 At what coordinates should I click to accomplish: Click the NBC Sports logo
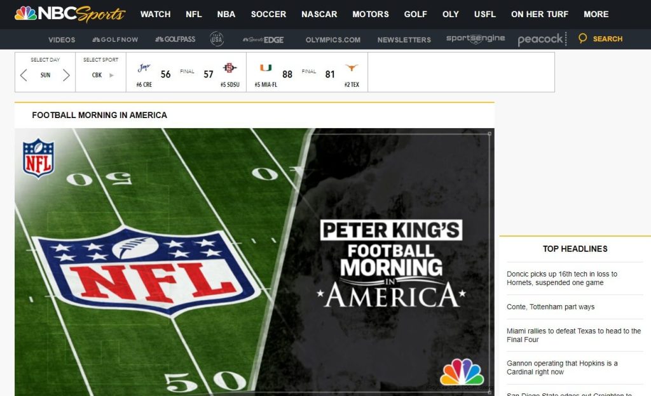[x=70, y=14]
